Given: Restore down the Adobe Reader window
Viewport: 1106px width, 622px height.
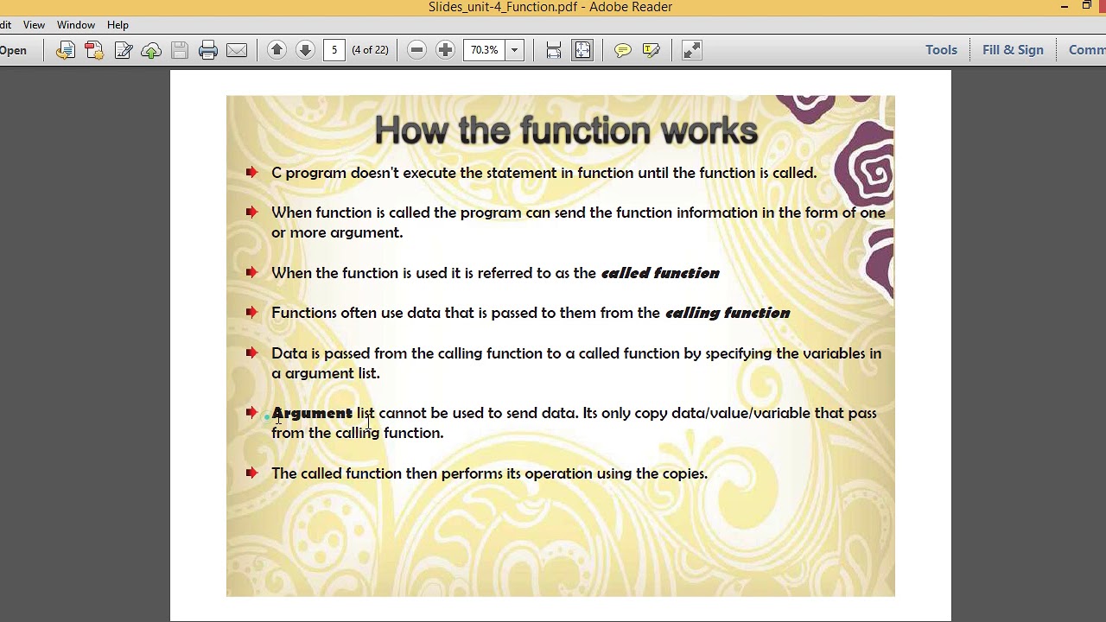Looking at the screenshot, I should click(1087, 6).
